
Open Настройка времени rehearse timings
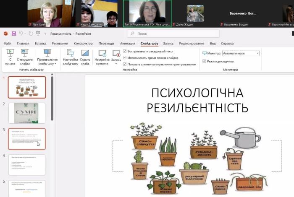click(102, 57)
